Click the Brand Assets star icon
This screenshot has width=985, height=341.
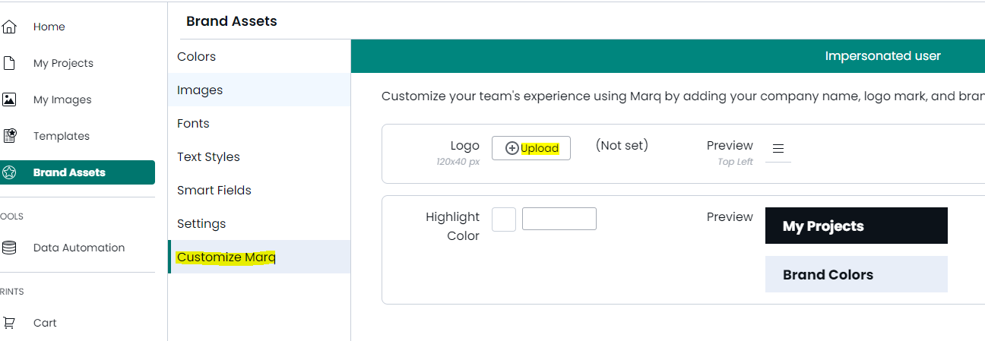point(9,172)
